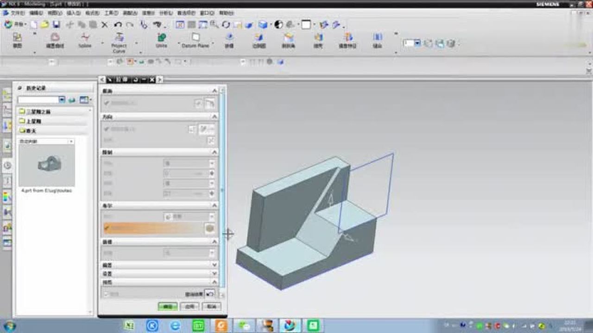593x333 pixels.
Task: Click the Open folder icon in toolbar
Action: [44, 25]
